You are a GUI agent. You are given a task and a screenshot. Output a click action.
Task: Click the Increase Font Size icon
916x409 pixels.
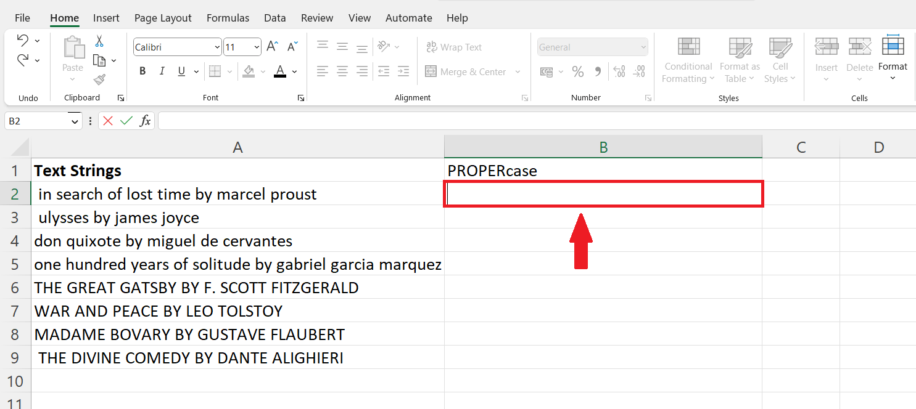click(271, 46)
